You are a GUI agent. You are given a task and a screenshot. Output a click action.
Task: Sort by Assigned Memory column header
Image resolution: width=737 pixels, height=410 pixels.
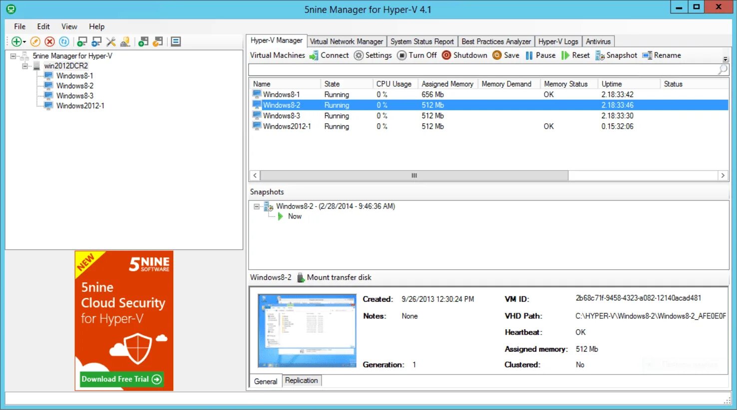[x=448, y=84]
